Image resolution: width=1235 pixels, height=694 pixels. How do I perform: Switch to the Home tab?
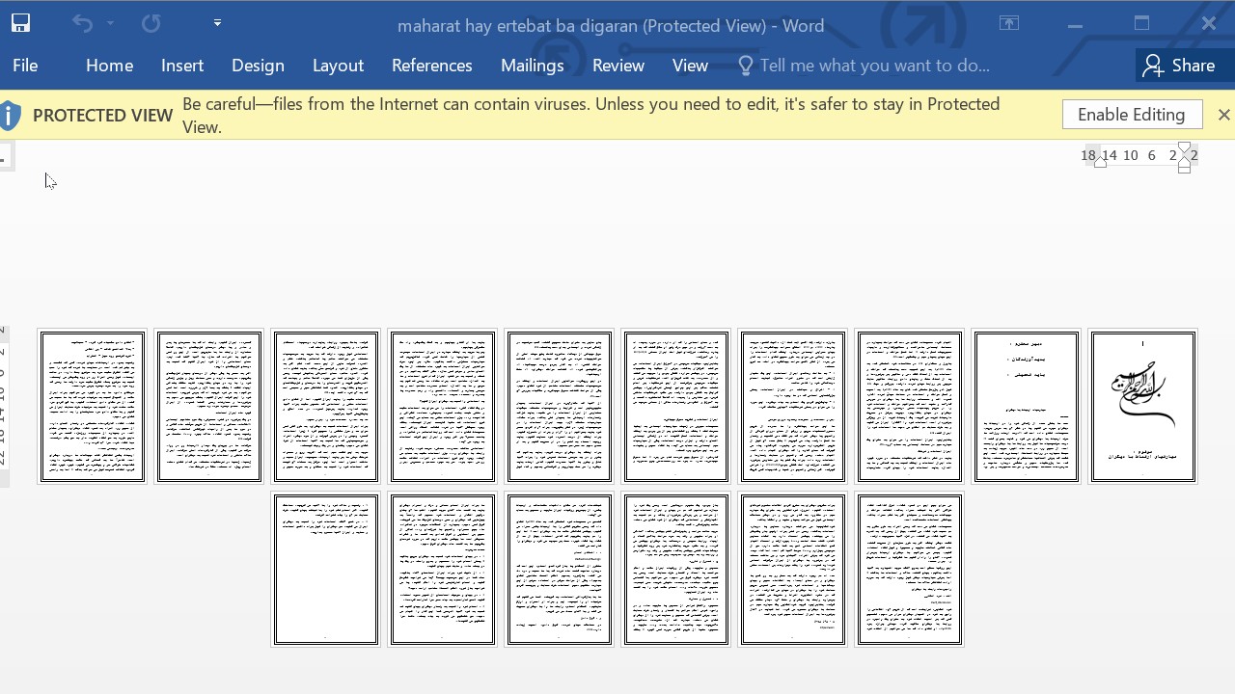[109, 66]
